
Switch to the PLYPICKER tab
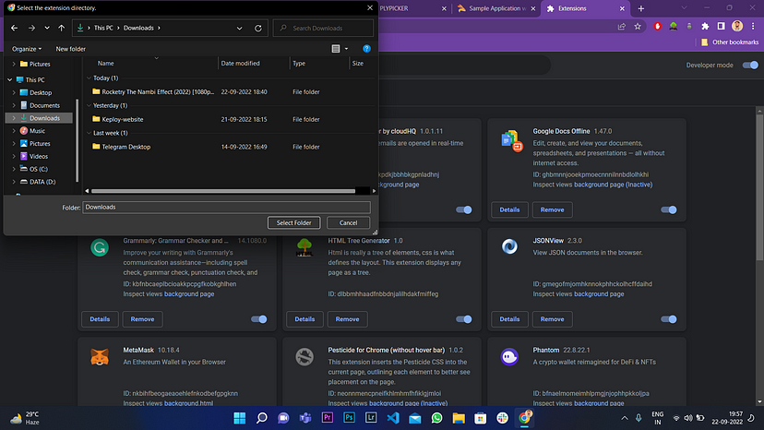[411, 8]
